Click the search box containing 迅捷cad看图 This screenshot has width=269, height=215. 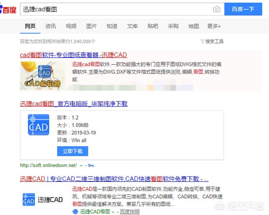click(113, 9)
